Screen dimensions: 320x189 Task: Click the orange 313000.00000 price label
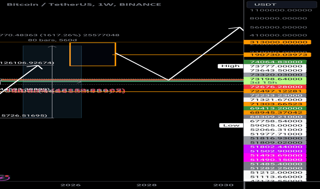[x=277, y=42]
